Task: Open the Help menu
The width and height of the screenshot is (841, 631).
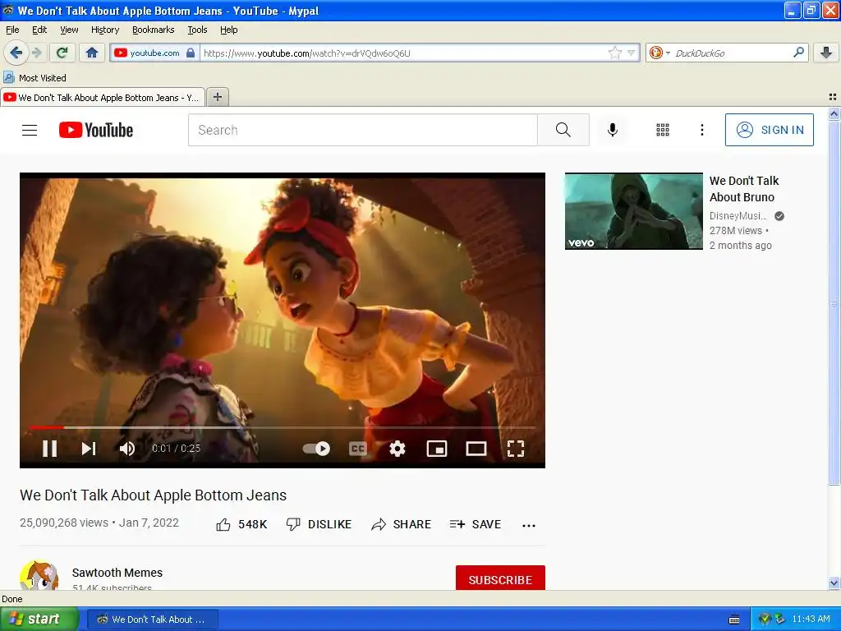Action: tap(229, 30)
